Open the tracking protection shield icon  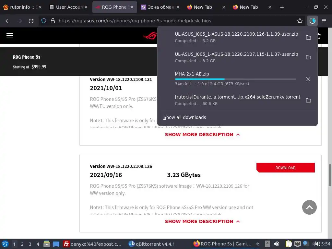44,21
